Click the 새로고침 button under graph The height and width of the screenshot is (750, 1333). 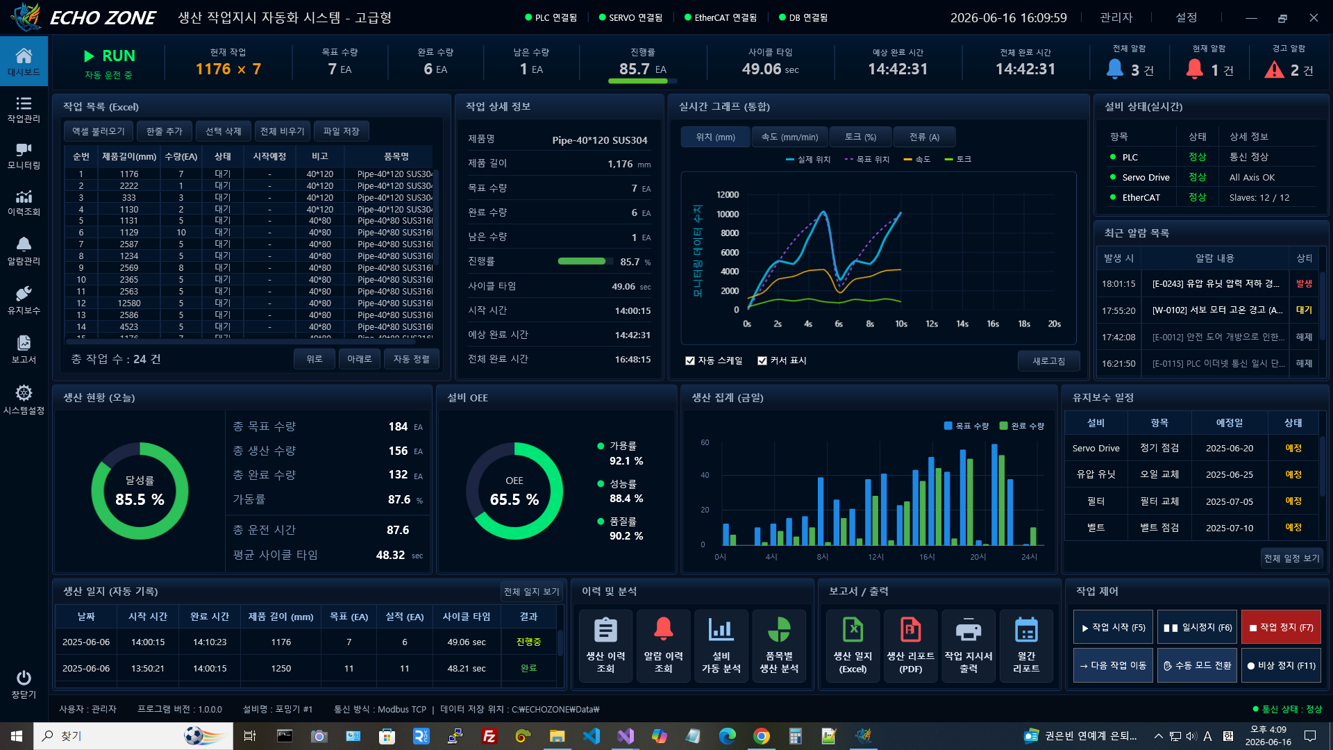[1048, 361]
